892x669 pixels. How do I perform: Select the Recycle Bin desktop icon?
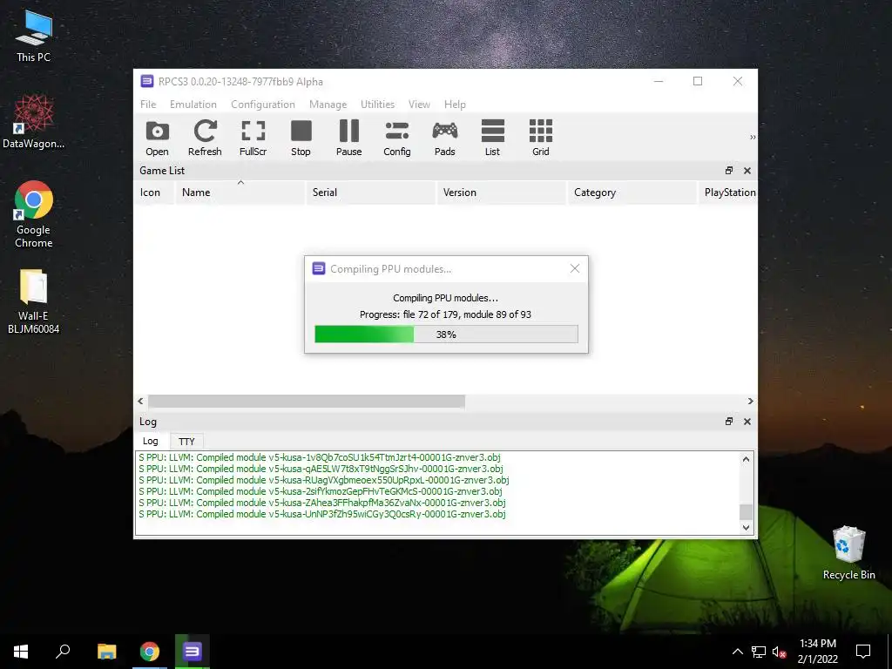coord(848,552)
